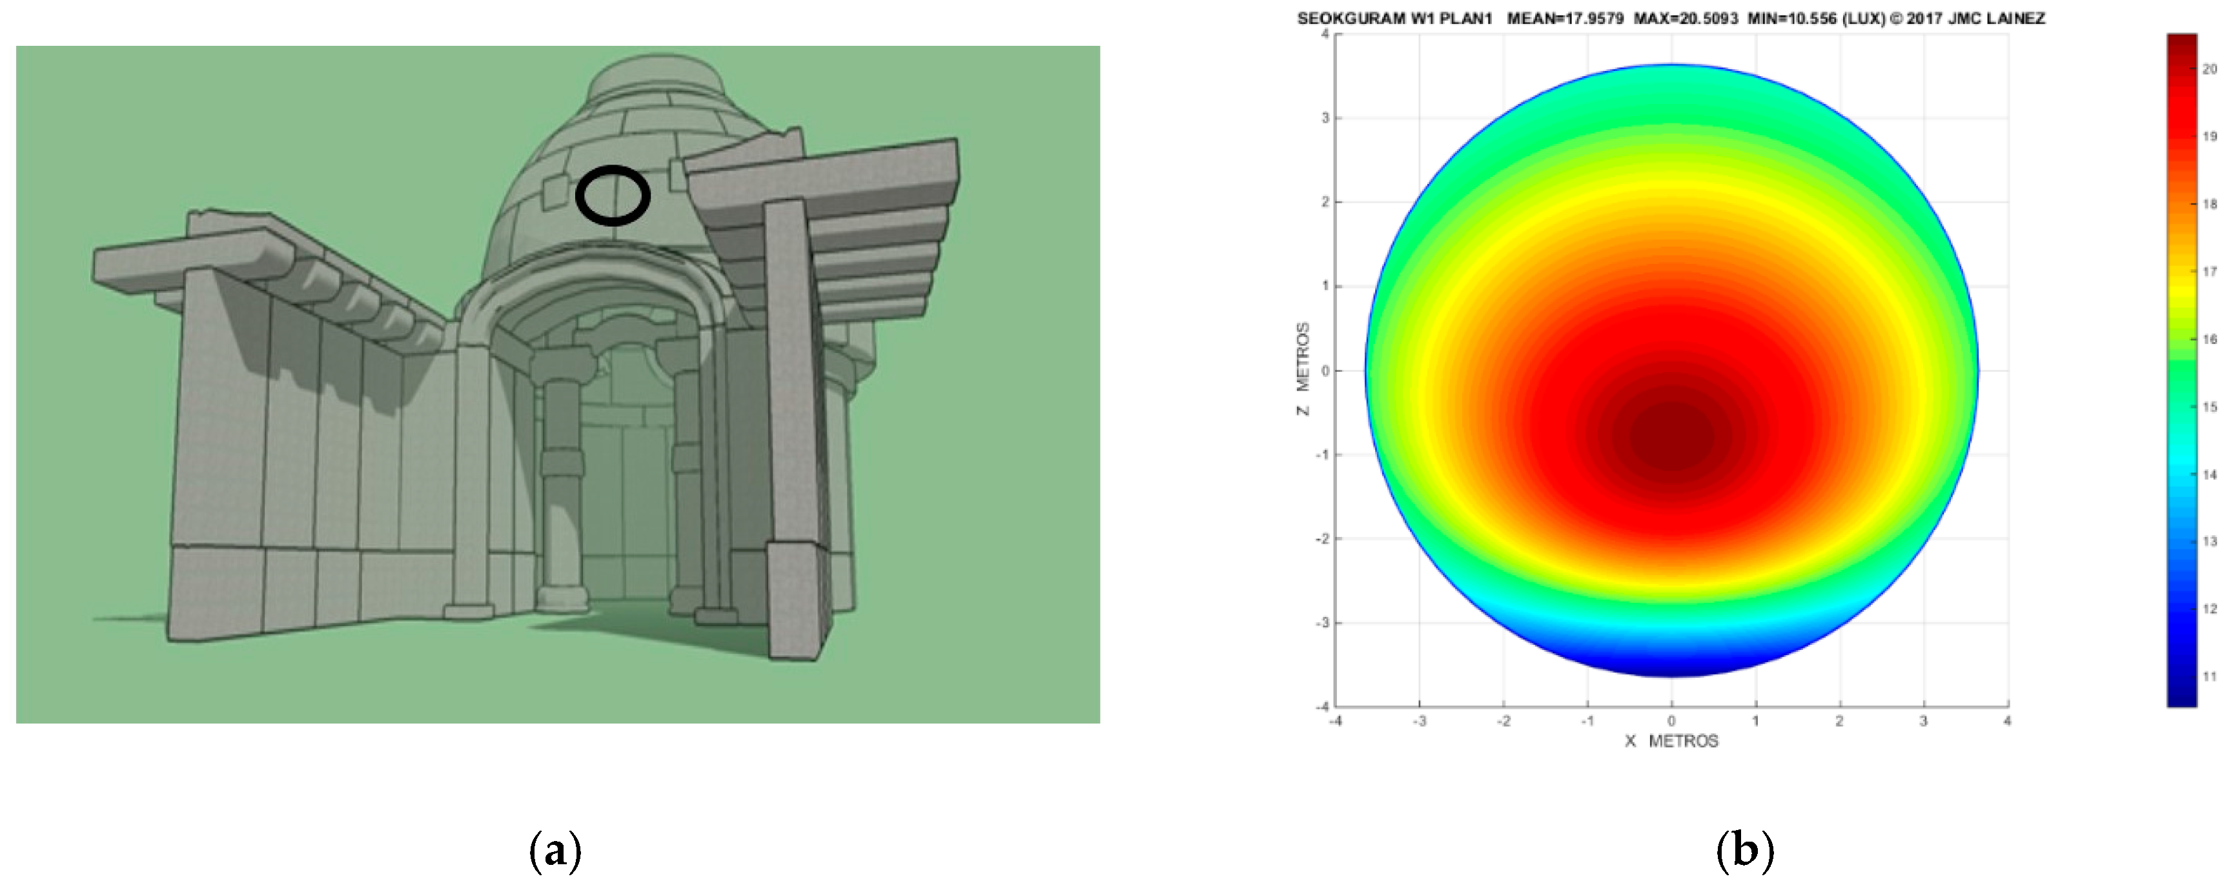Click the 'SEOKGURAM W1 PLAN1' plot title

coord(1394,18)
